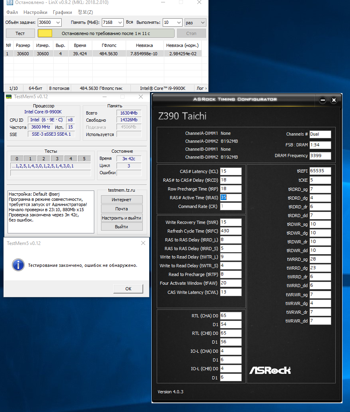Open the Графики menu in LinX
Image resolution: width=350 pixels, height=412 pixels.
(x=62, y=12)
